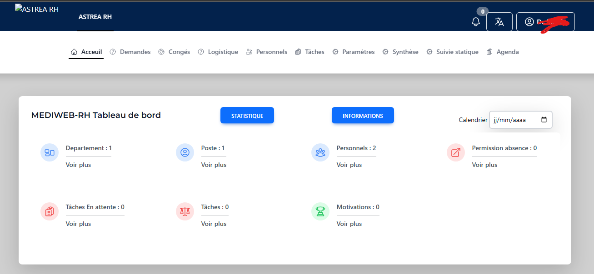Click the Motivations trophy icon

pos(320,211)
